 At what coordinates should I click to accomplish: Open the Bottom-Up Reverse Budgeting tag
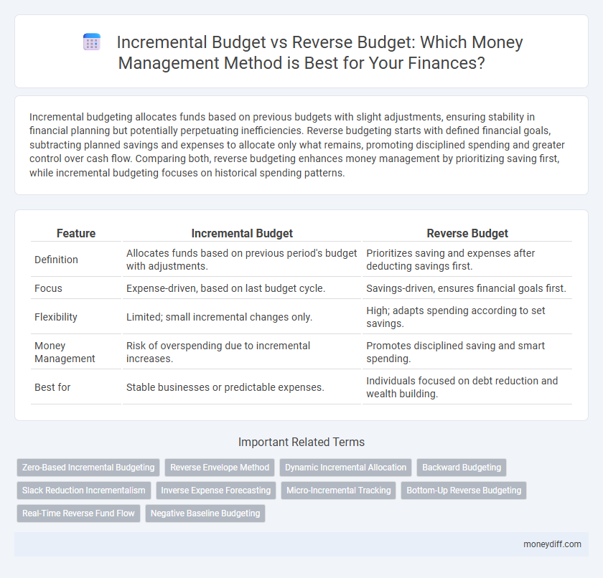pyautogui.click(x=464, y=491)
